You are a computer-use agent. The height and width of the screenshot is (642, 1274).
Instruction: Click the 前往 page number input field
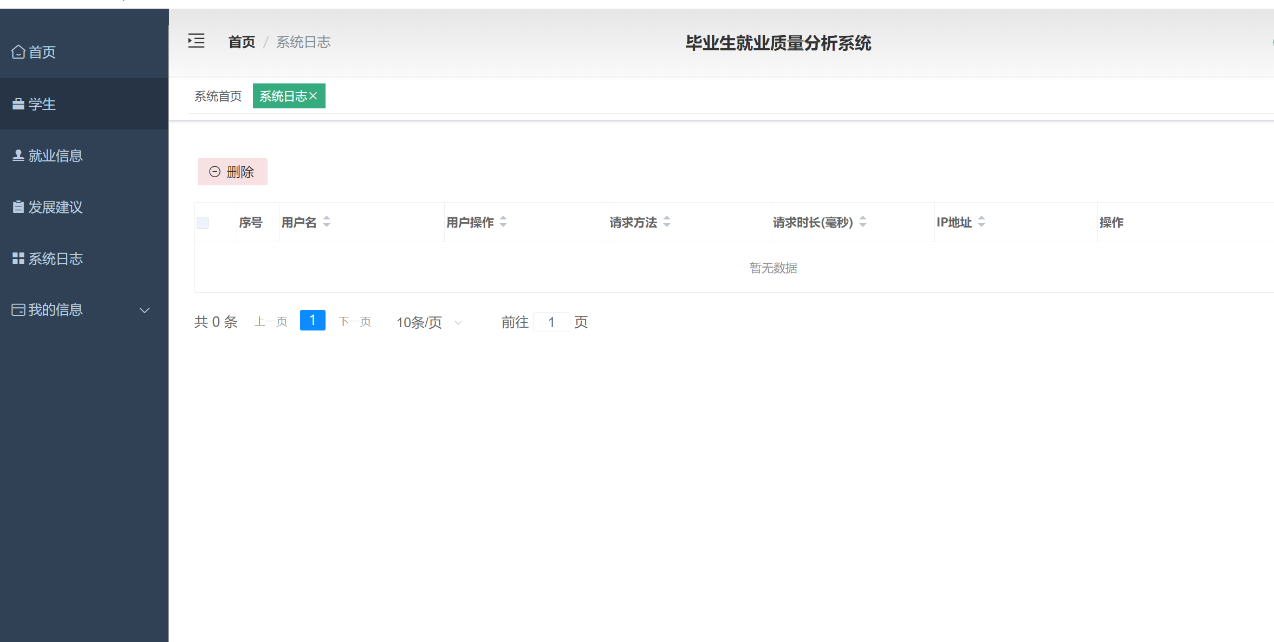pos(551,322)
